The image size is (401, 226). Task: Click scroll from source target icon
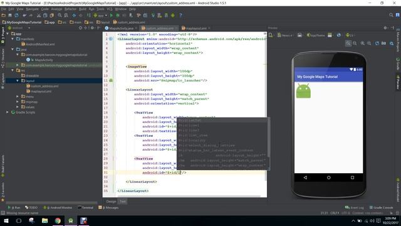click(x=80, y=28)
